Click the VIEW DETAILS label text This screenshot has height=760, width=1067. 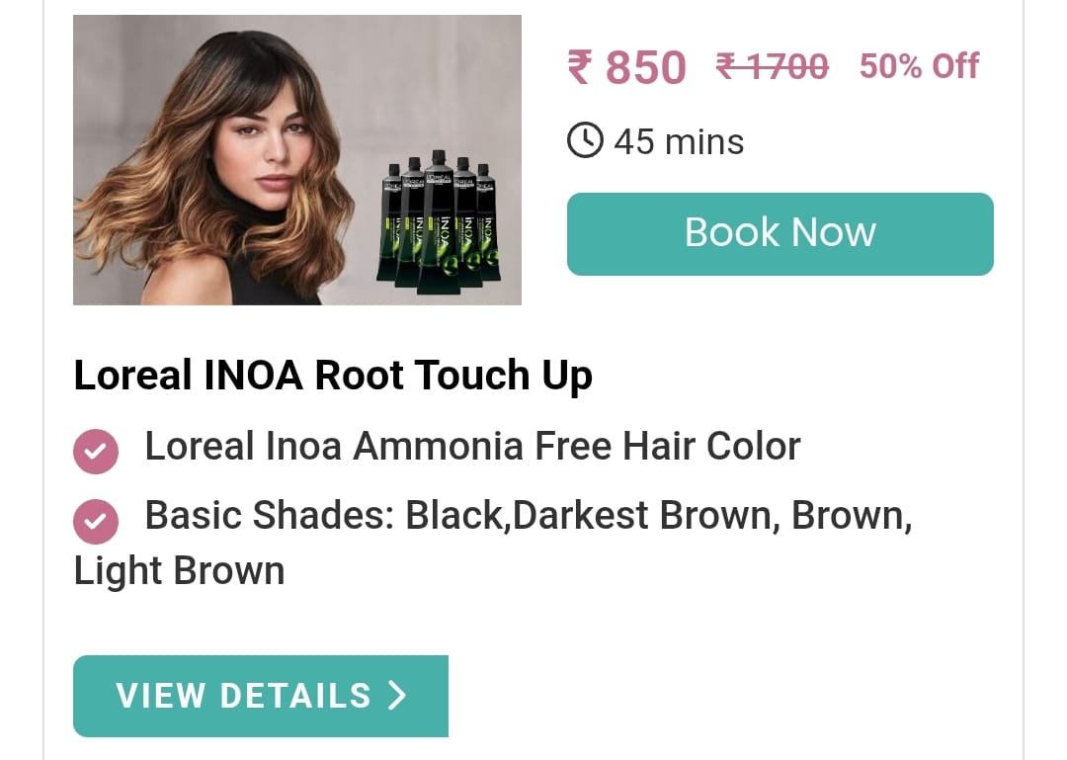(244, 696)
